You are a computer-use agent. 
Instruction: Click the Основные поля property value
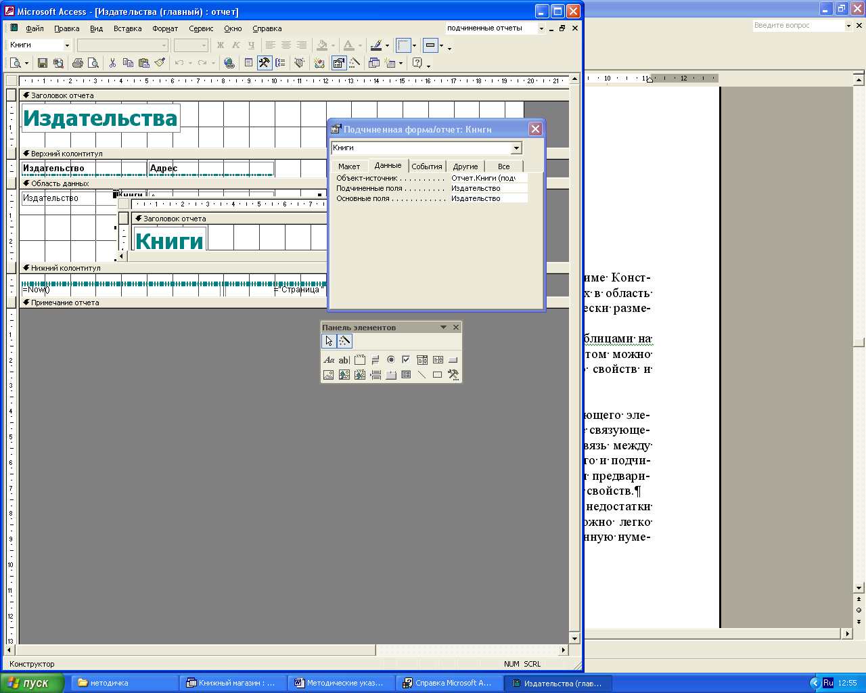(488, 198)
